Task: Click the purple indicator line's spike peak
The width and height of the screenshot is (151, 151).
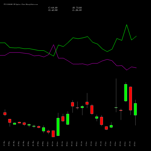Action: 53,45
